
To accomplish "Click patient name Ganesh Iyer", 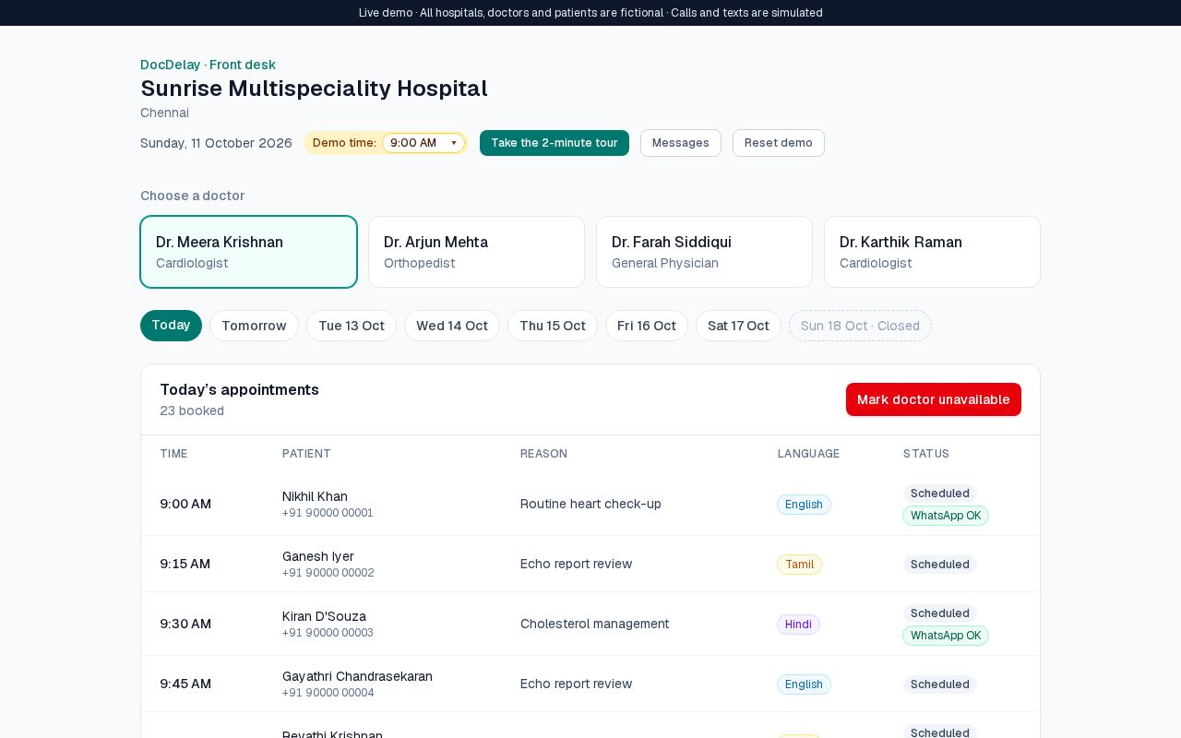I will coord(318,556).
